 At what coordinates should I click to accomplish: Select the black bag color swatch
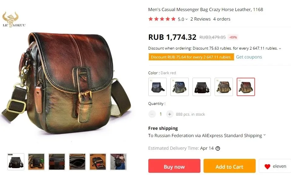click(157, 87)
